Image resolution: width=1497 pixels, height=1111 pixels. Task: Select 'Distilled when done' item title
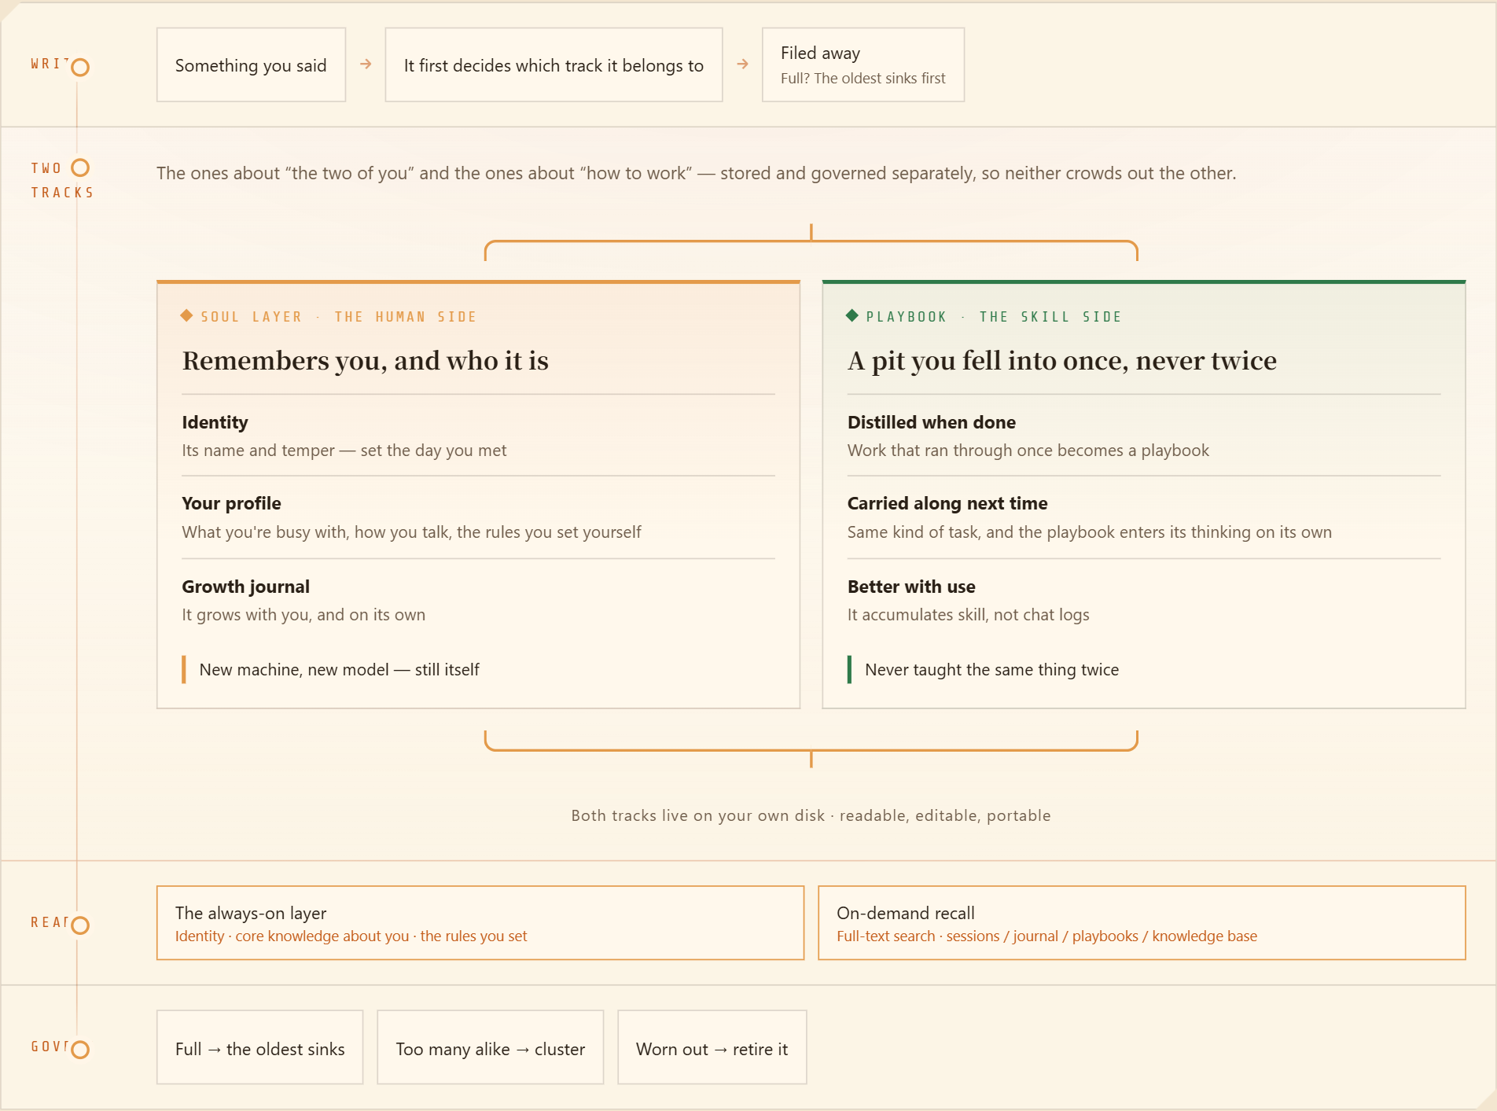point(932,422)
